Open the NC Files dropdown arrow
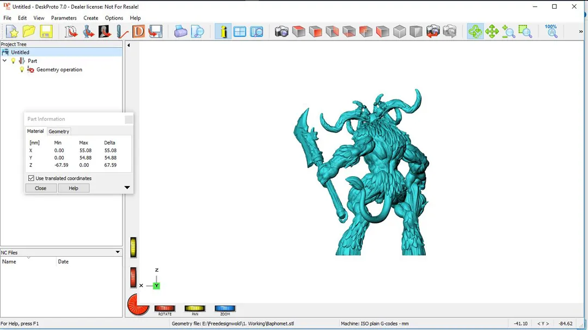Viewport: 588px width, 330px height. coord(118,252)
